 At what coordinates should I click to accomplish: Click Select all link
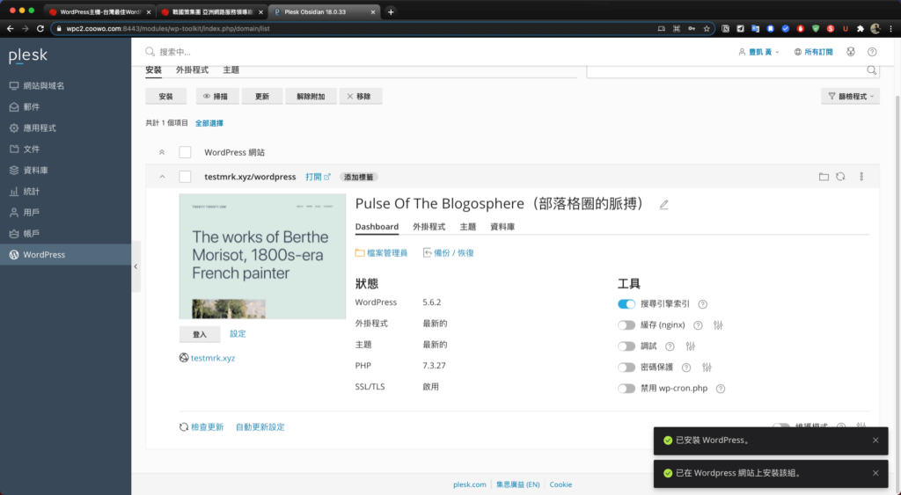click(x=209, y=123)
